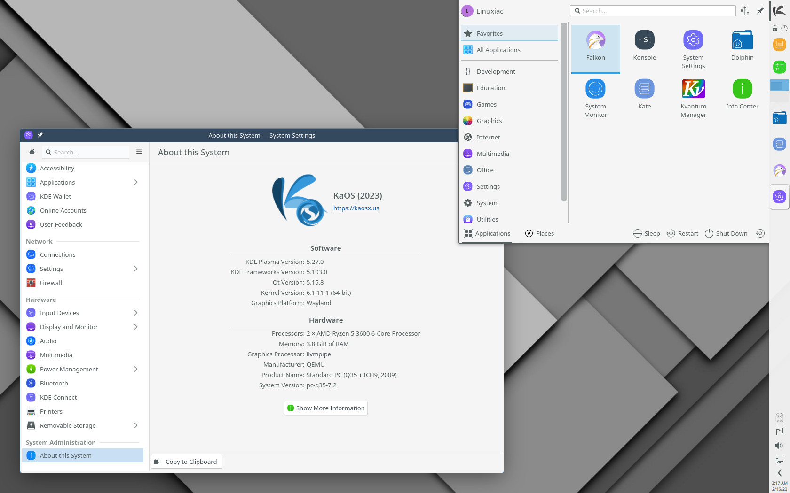790x493 pixels.
Task: Expand the Applications settings chevron
Action: pos(136,182)
